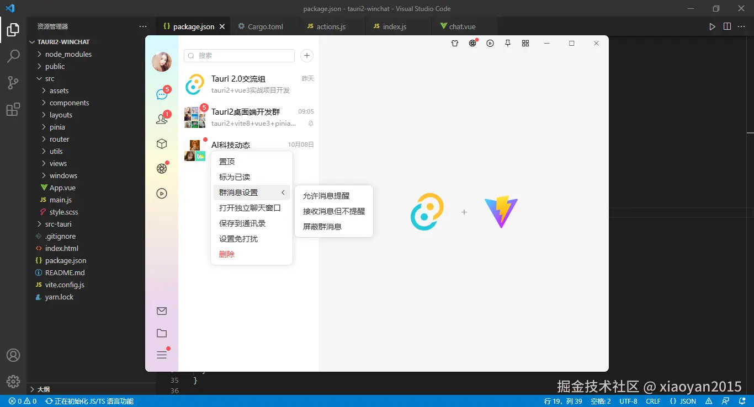The height and width of the screenshot is (407, 754).
Task: Open VS Code Extensions view
Action: coord(13,109)
